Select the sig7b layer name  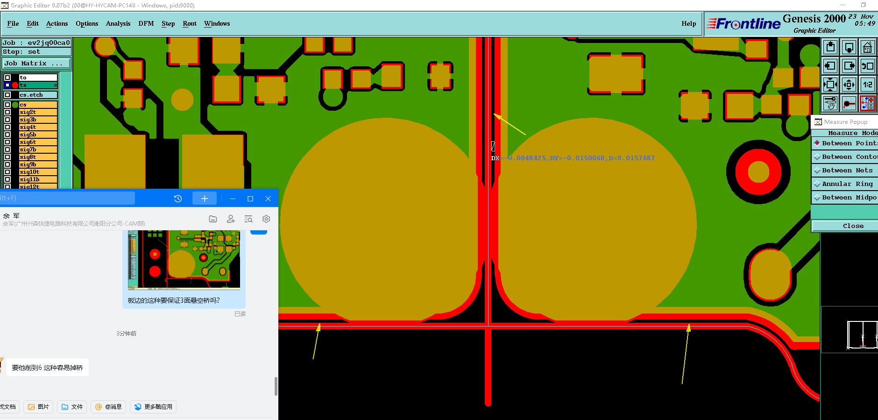click(x=38, y=149)
